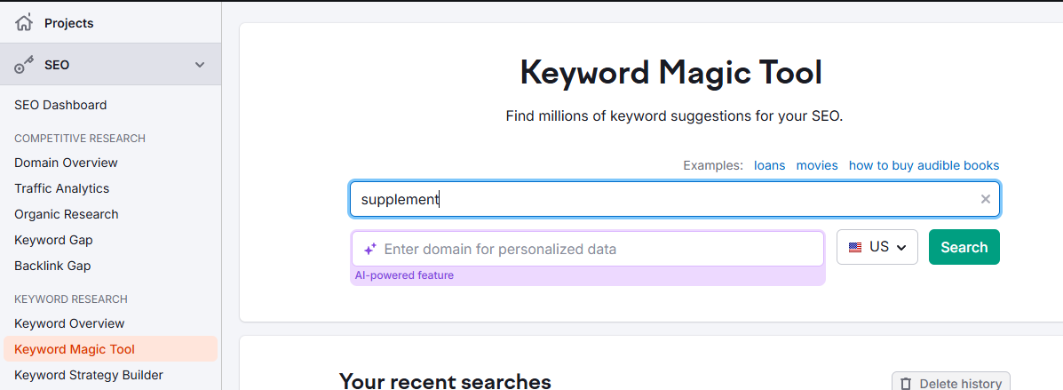Image resolution: width=1063 pixels, height=390 pixels.
Task: Click the Projects home icon
Action: click(x=24, y=23)
